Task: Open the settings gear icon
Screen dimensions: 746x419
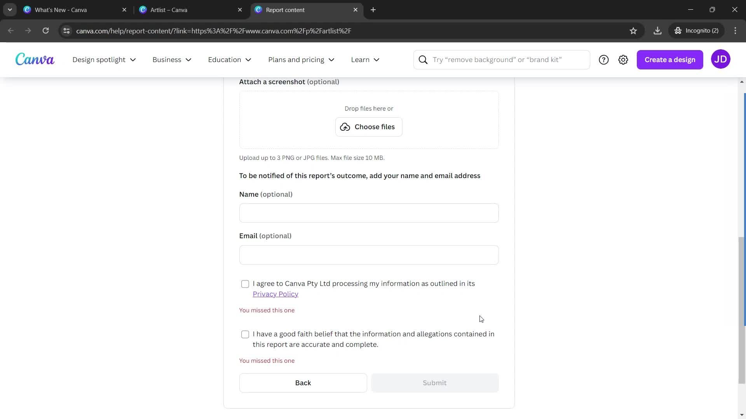Action: [623, 60]
